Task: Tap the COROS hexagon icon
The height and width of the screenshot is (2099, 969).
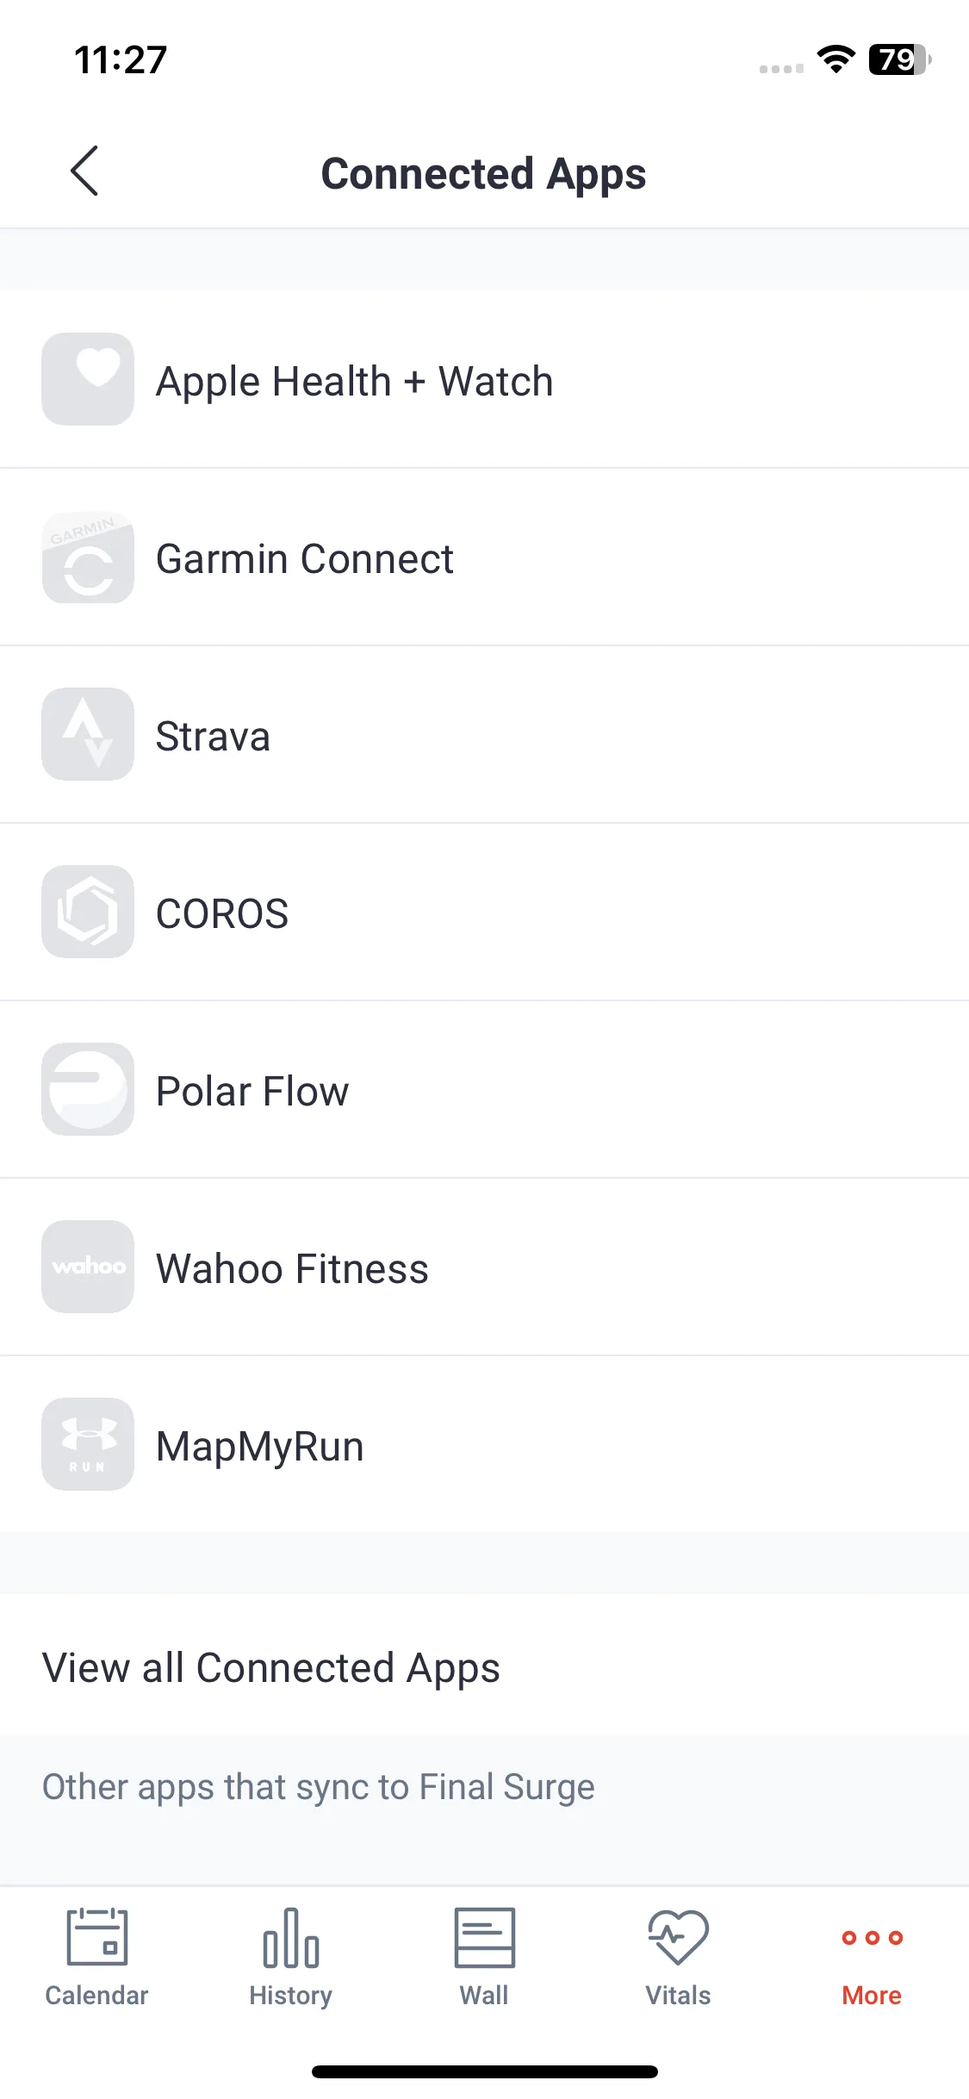Action: pos(88,912)
